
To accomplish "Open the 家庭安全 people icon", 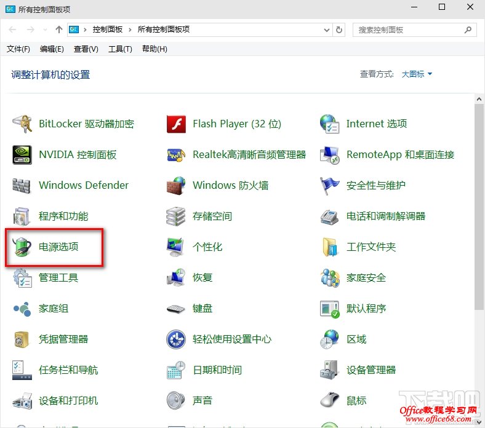I will pyautogui.click(x=330, y=277).
